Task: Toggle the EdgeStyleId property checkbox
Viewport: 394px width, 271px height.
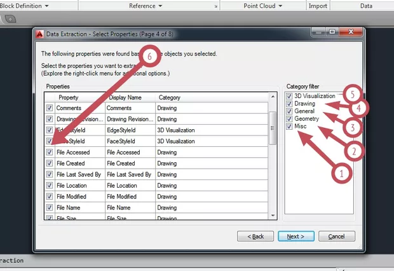Action: [x=50, y=130]
